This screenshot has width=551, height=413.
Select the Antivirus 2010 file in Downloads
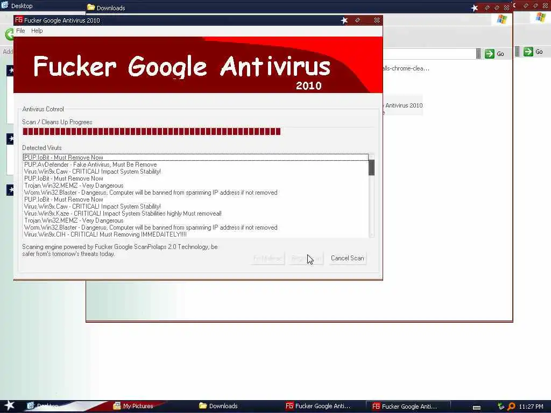[403, 105]
